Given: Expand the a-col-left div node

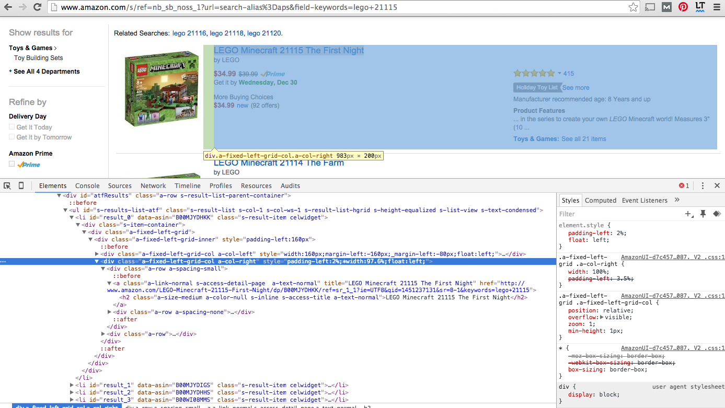Looking at the screenshot, I should point(97,254).
